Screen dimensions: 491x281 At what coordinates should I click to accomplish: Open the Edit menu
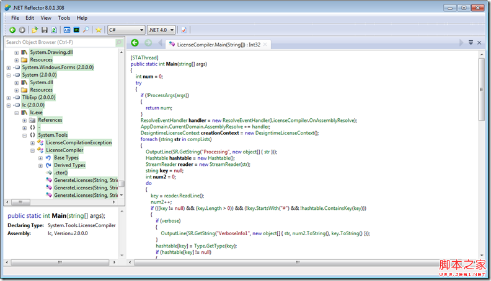click(x=30, y=18)
